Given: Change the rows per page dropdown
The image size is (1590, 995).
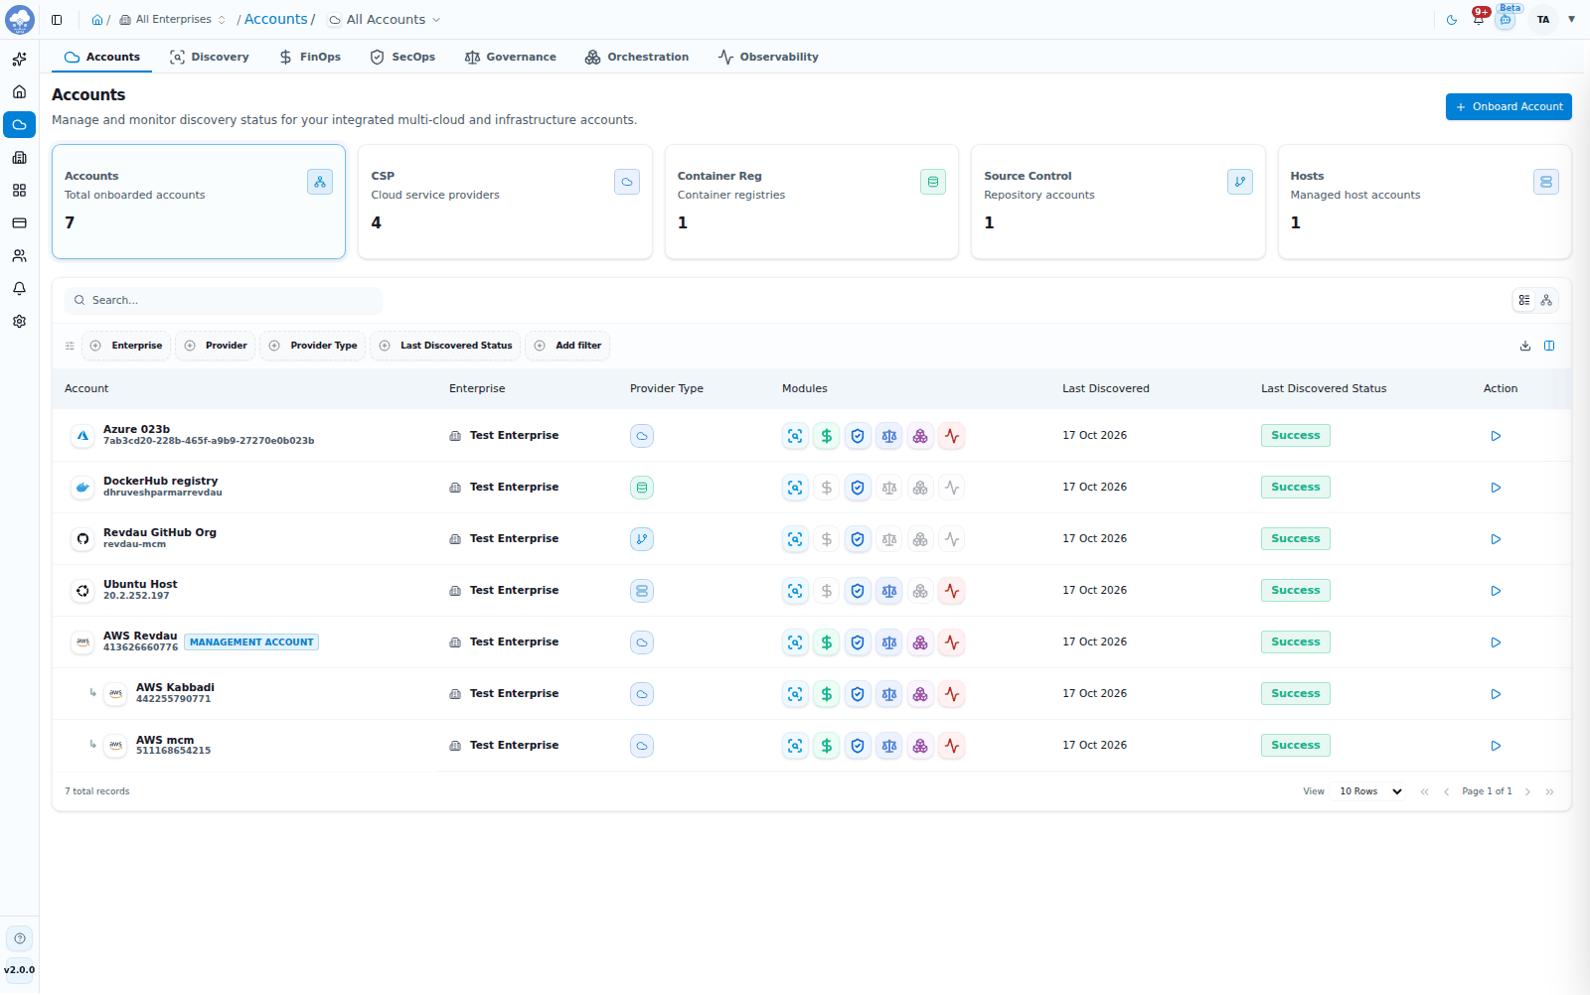Looking at the screenshot, I should pos(1370,791).
